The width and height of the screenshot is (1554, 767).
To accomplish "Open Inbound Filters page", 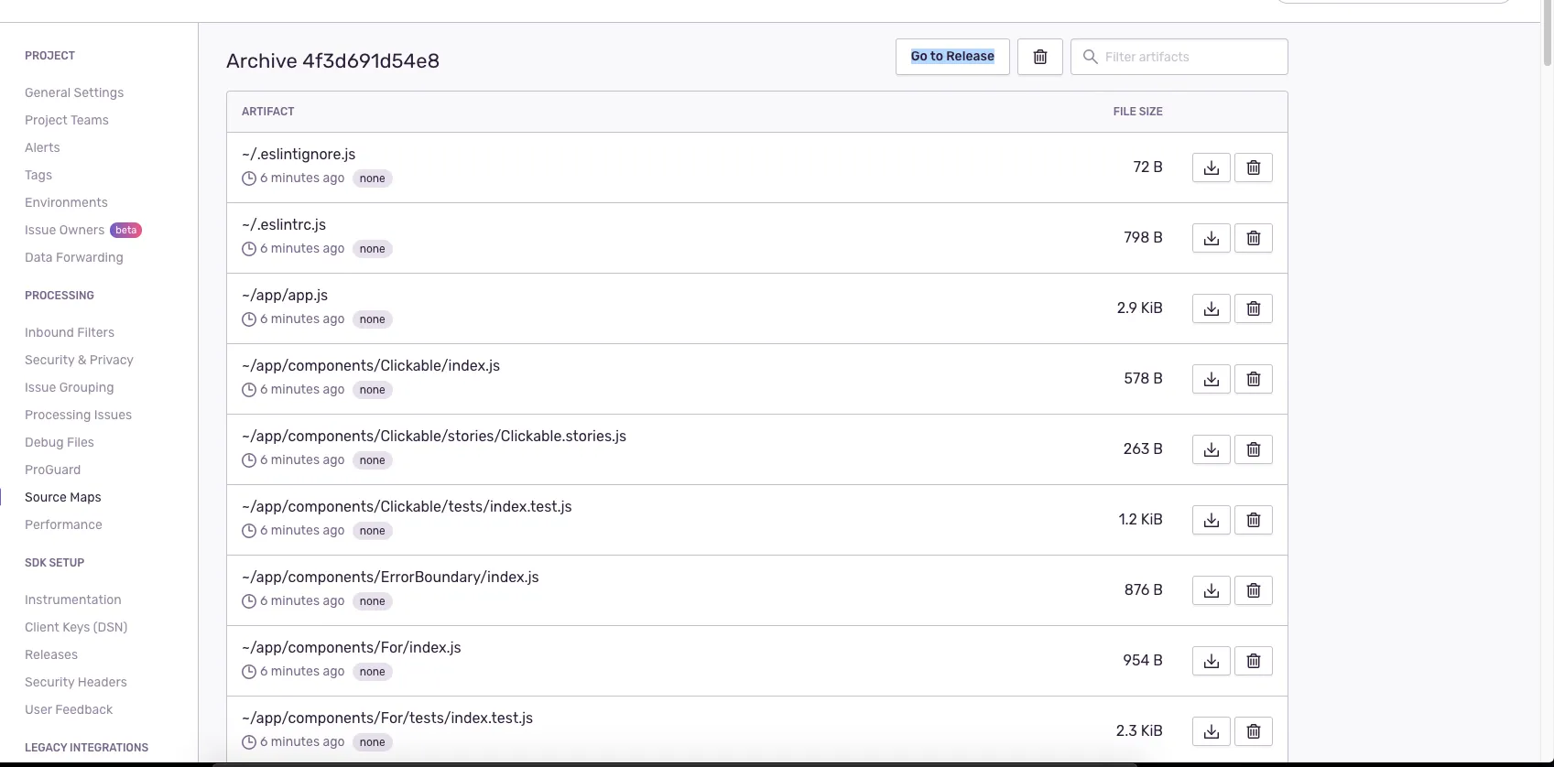I will pos(70,332).
